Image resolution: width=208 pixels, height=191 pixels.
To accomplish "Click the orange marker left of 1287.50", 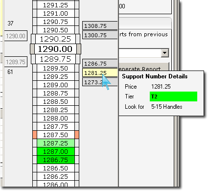I will (35, 135).
